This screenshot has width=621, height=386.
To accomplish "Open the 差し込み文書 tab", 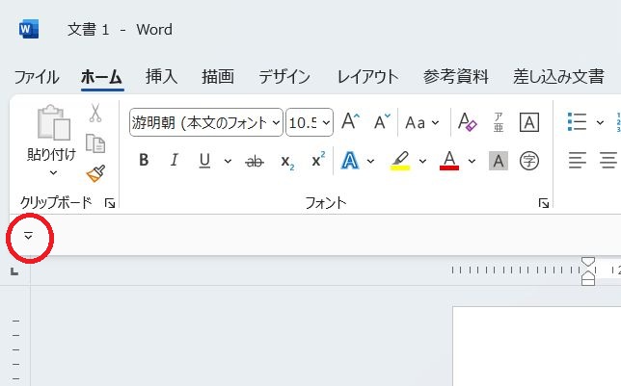I will click(x=558, y=77).
